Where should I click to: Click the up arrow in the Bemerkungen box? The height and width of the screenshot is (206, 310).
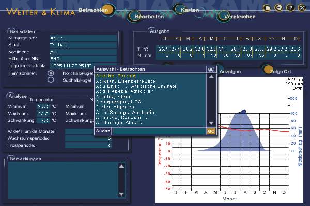tap(121, 166)
